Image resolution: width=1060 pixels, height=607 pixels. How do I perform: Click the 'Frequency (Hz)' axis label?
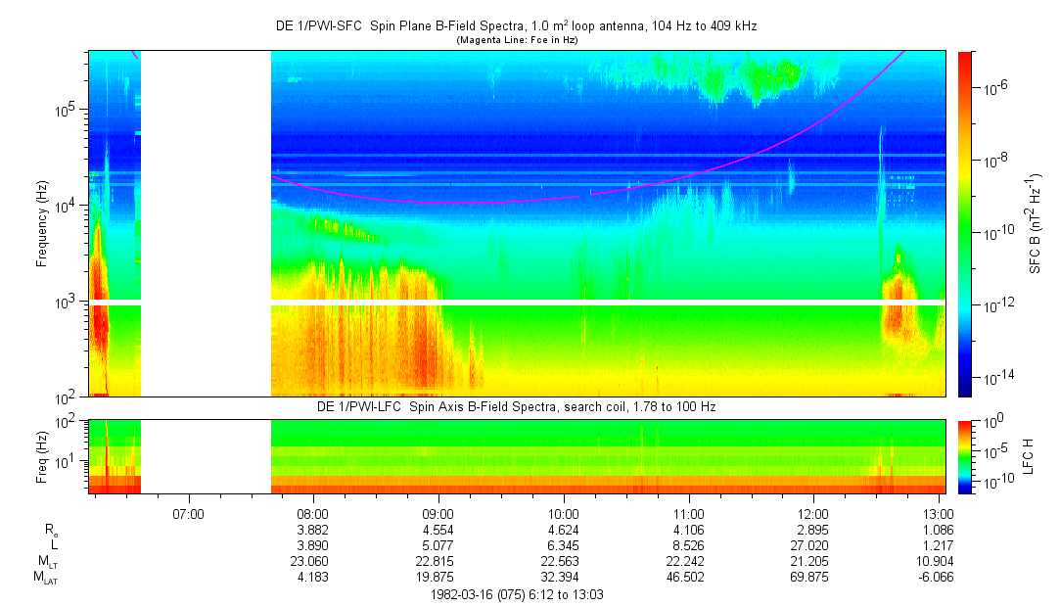[x=42, y=224]
